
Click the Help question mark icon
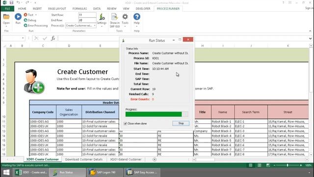pos(137,17)
